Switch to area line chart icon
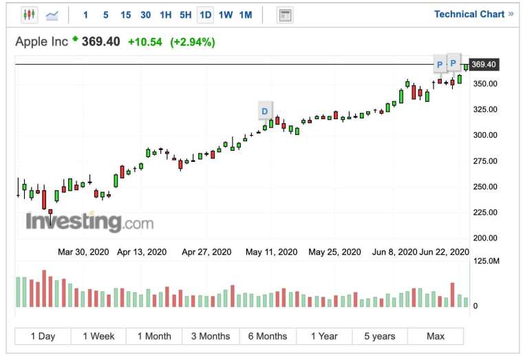This screenshot has width=523, height=356. [x=52, y=15]
